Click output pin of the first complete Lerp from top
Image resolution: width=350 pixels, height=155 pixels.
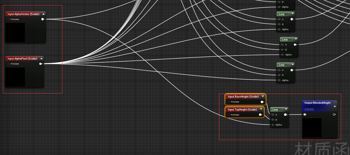(292, 19)
